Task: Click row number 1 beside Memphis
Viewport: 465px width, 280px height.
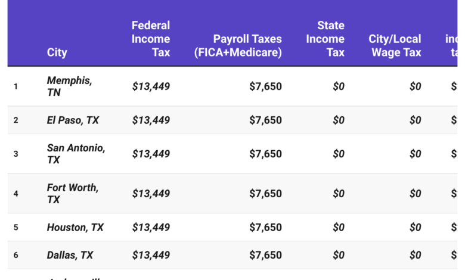Action: (x=16, y=86)
